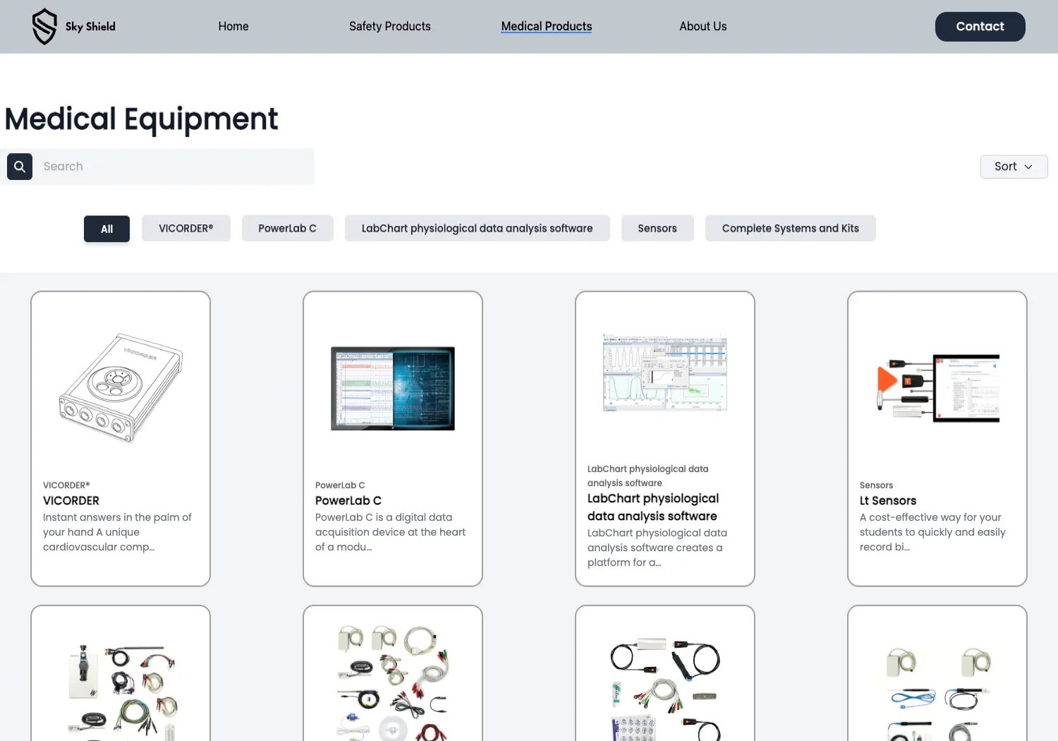Click the Sky Shield brand name text

click(90, 27)
